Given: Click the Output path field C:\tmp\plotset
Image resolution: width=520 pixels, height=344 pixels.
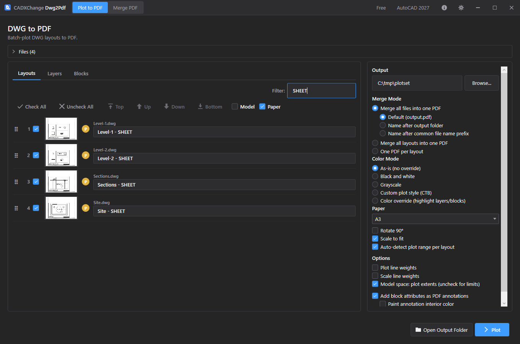Looking at the screenshot, I should click(x=417, y=83).
